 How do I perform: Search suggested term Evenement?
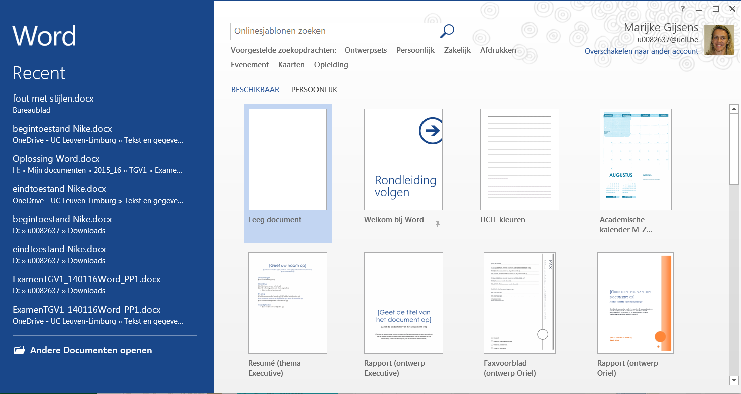(250, 65)
